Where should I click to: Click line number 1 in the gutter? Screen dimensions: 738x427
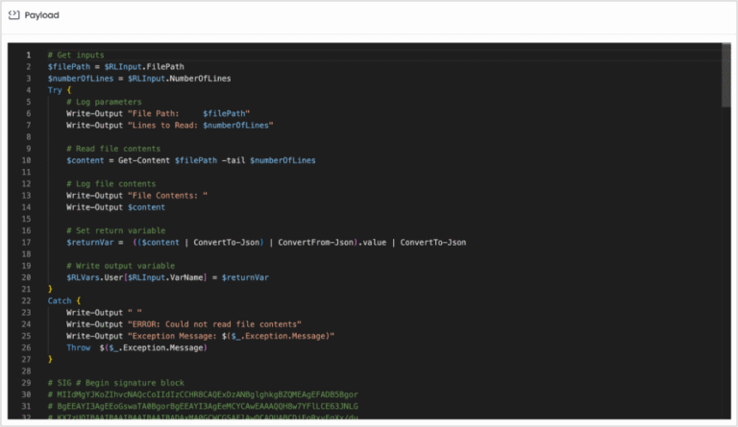point(29,55)
